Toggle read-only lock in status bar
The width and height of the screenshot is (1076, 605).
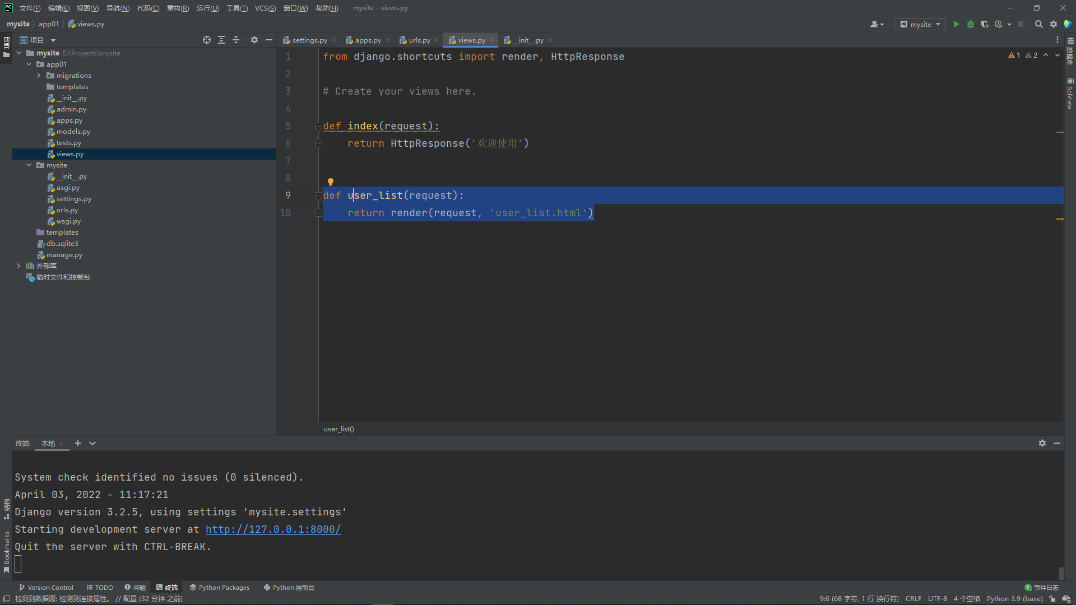[x=1052, y=599]
